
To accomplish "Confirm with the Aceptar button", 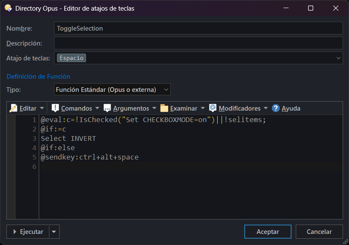I will point(268,232).
